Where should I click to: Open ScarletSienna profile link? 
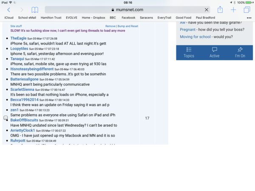[22, 90]
